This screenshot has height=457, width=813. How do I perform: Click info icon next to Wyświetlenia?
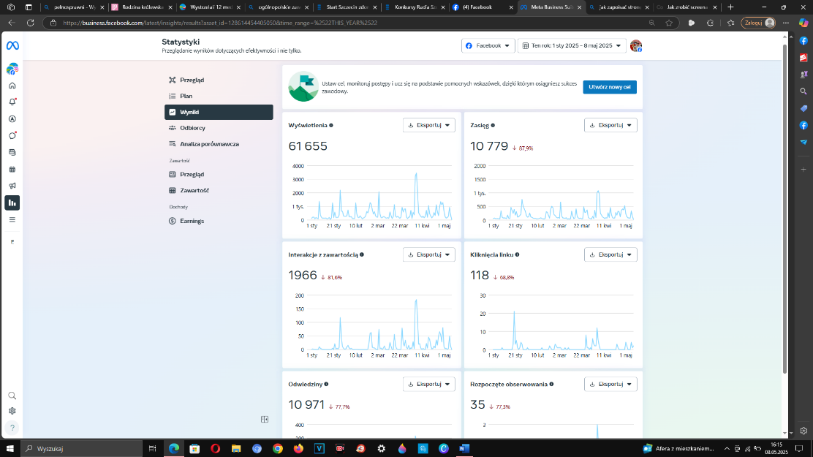pyautogui.click(x=331, y=125)
